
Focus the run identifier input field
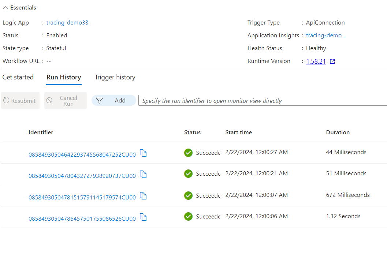263,100
